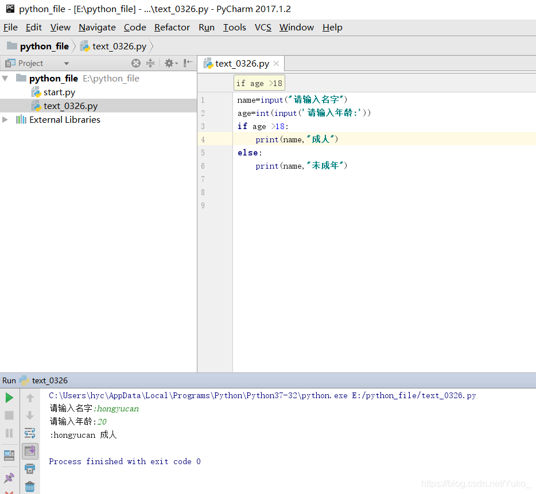Open the VCS menu
Image resolution: width=536 pixels, height=494 pixels.
point(263,28)
